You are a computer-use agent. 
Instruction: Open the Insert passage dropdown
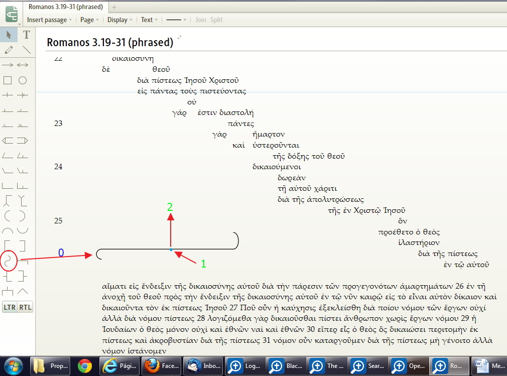point(49,20)
